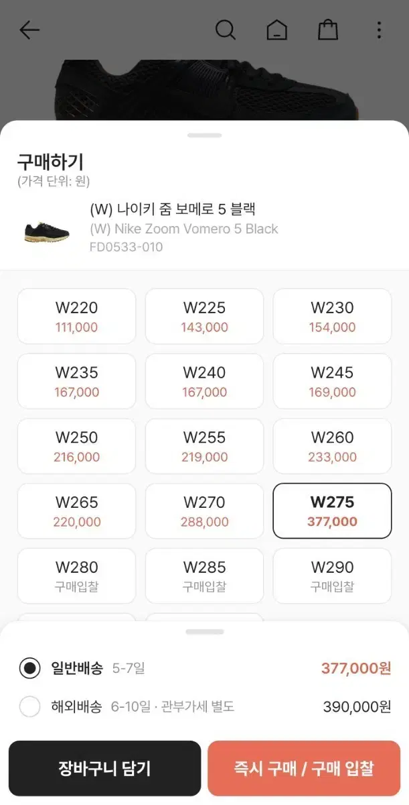The image size is (409, 805).
Task: Select size W260 priced 233,000
Action: (332, 446)
